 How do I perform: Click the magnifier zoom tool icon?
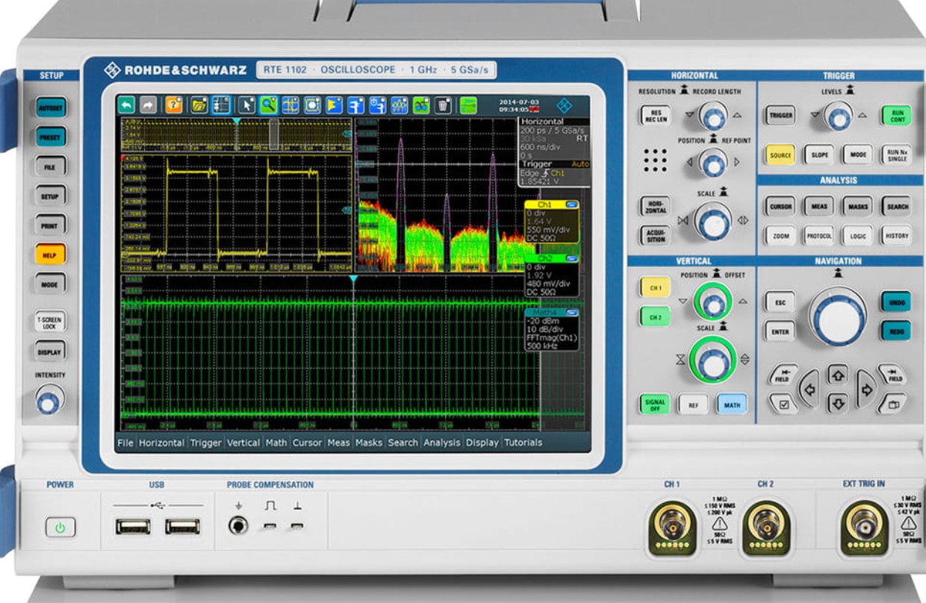click(x=268, y=105)
